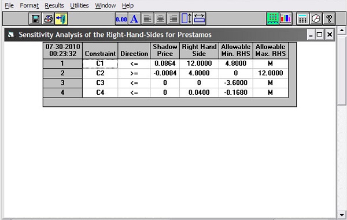Apply center alignment from the toolbar
This screenshot has width=347, height=220.
[160, 19]
